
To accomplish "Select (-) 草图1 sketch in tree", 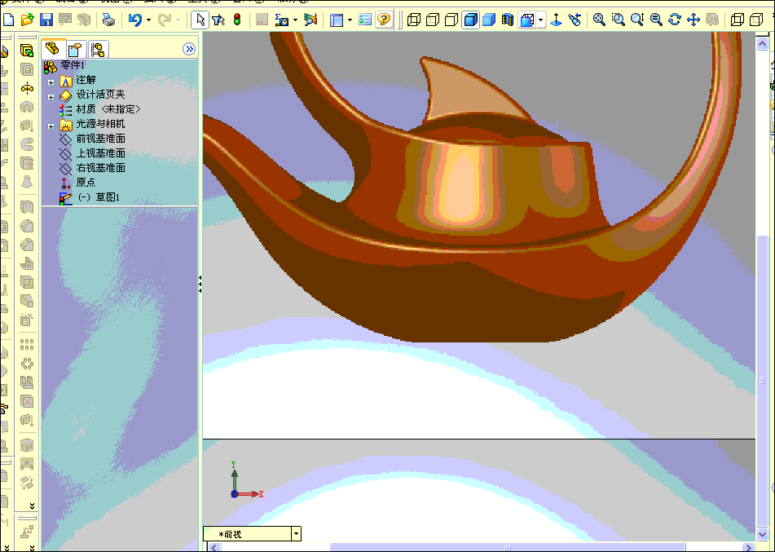I will 90,197.
